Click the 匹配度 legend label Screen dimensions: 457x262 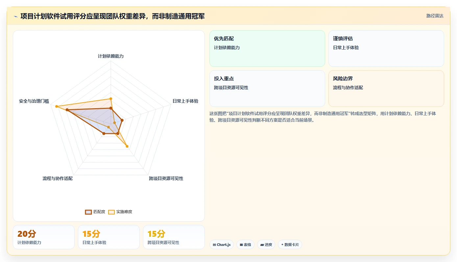pos(99,212)
